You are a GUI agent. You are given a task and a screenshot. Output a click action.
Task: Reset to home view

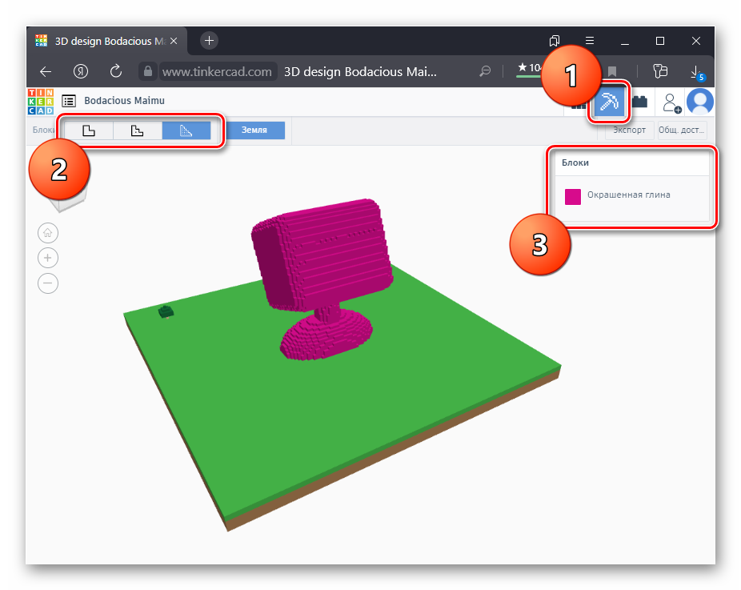[48, 233]
